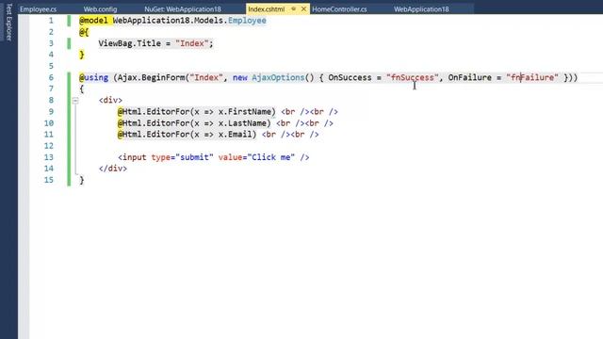The height and width of the screenshot is (339, 603).
Task: Switch to the HomeController.cs tab
Action: tap(339, 8)
